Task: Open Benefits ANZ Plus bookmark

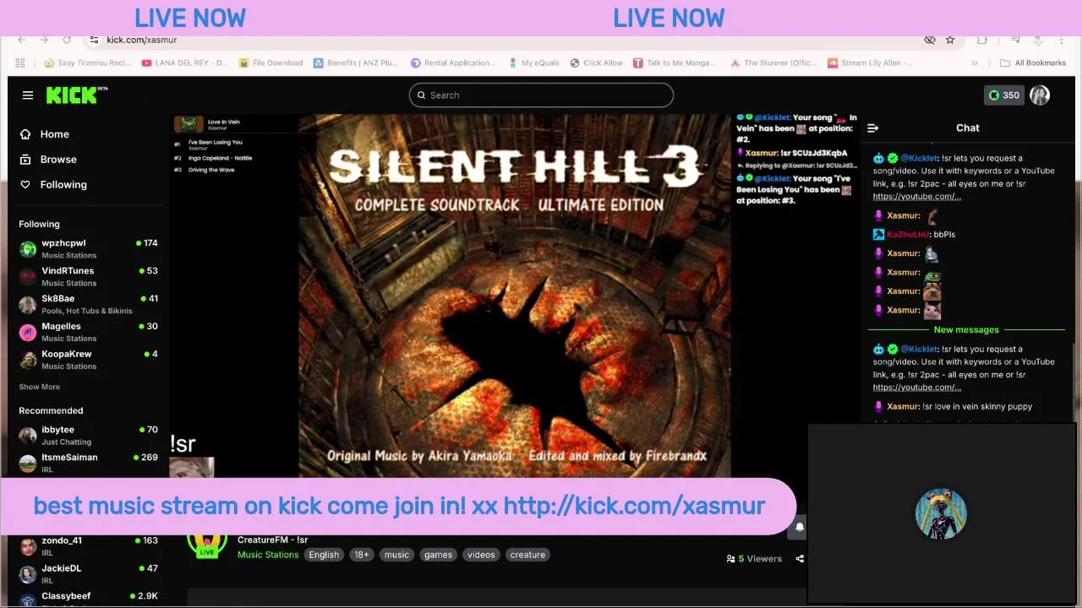Action: 356,63
